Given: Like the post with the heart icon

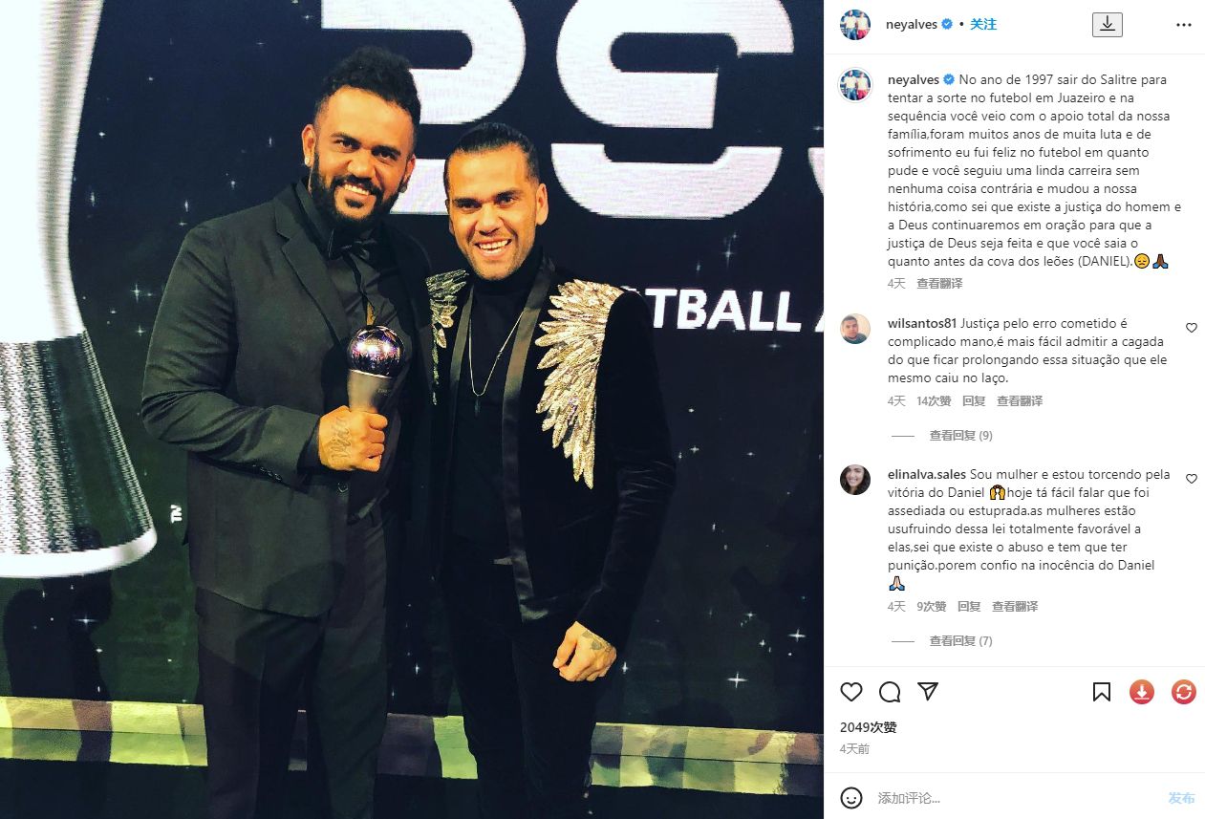Looking at the screenshot, I should (x=851, y=692).
